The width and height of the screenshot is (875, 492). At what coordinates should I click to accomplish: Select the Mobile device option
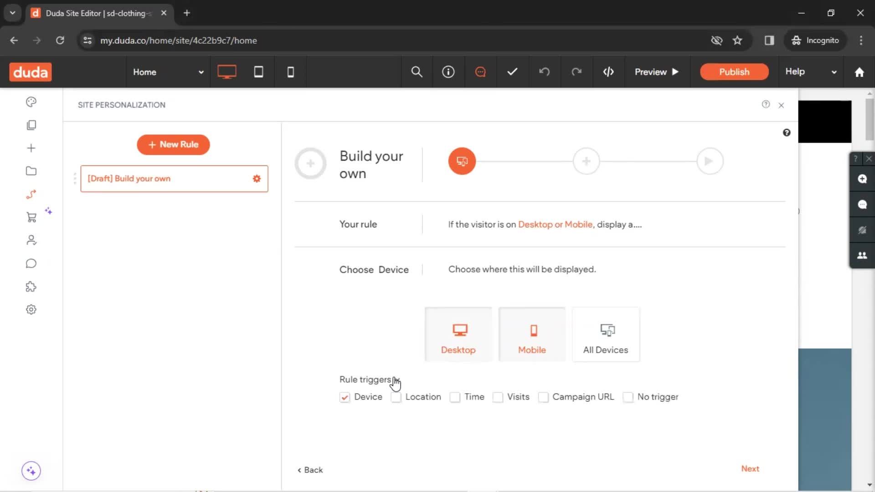532,334
